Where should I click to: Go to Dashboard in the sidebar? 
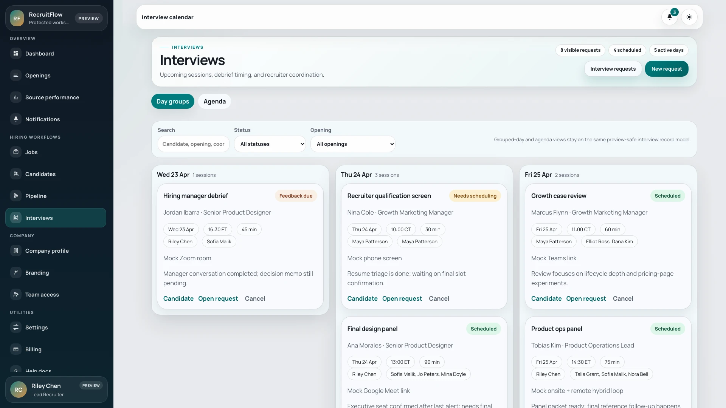click(56, 54)
